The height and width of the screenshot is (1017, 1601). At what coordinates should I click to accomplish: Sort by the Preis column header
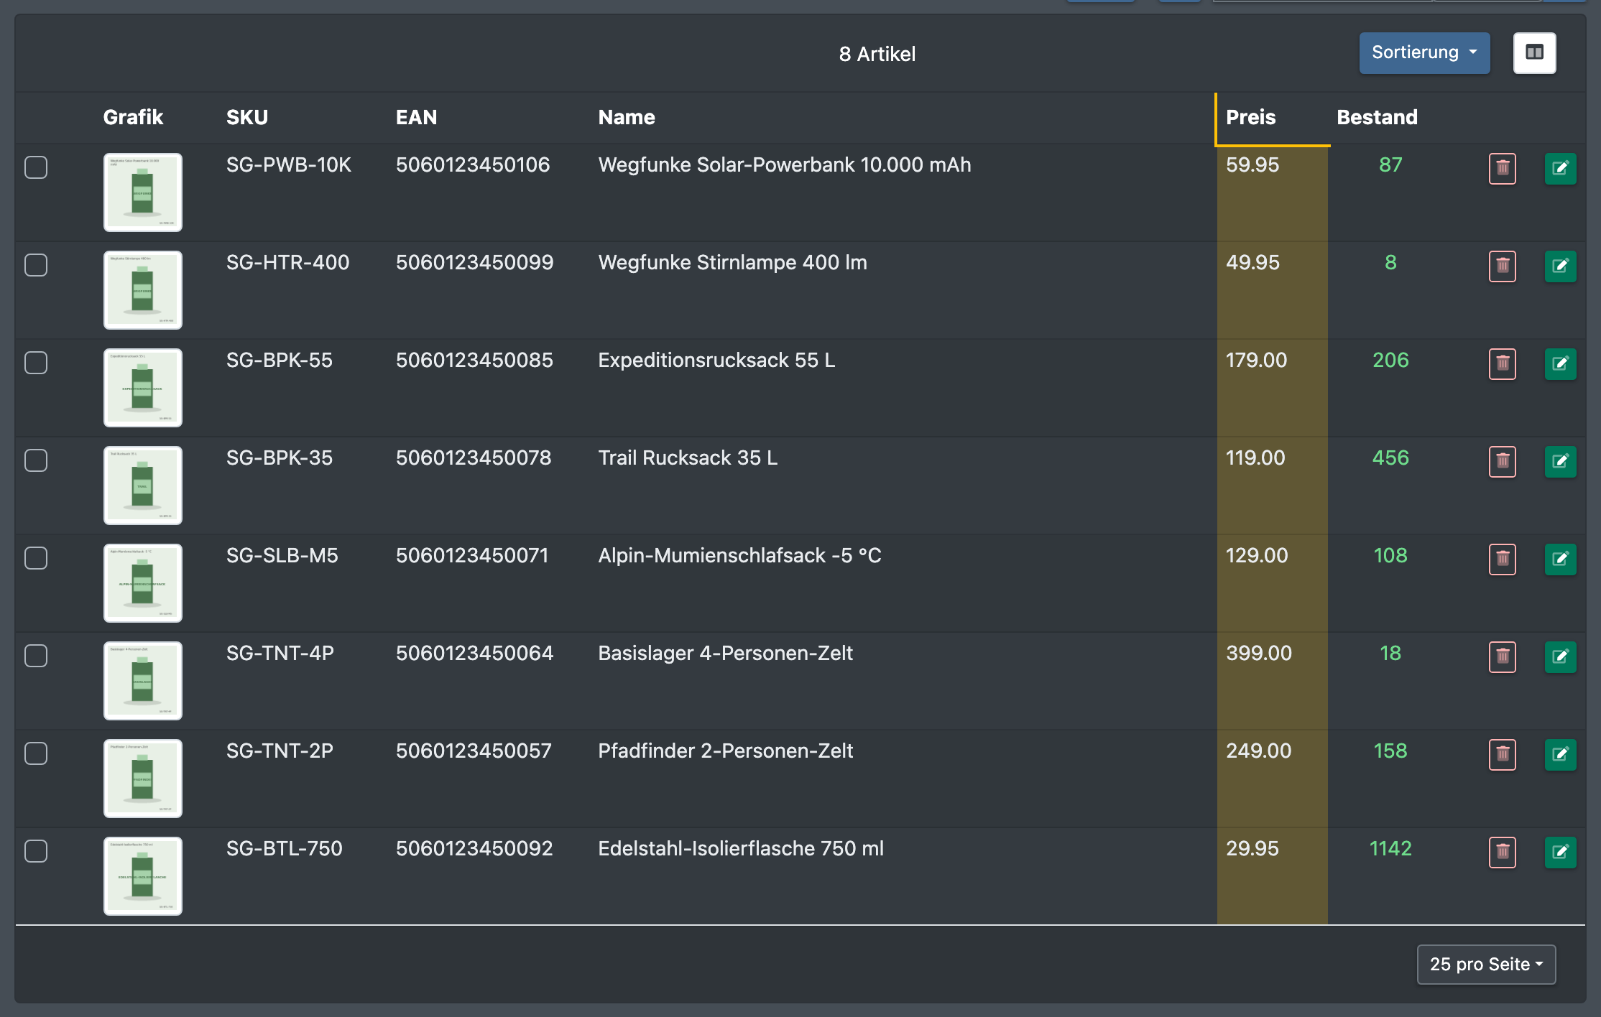coord(1250,117)
